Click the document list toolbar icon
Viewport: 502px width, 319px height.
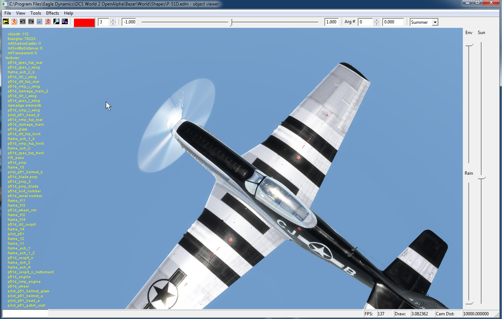click(x=65, y=22)
